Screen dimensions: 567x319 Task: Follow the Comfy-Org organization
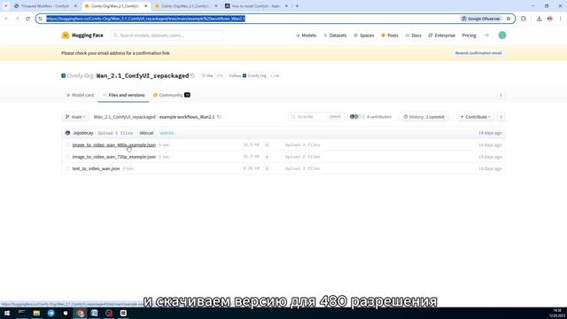248,76
